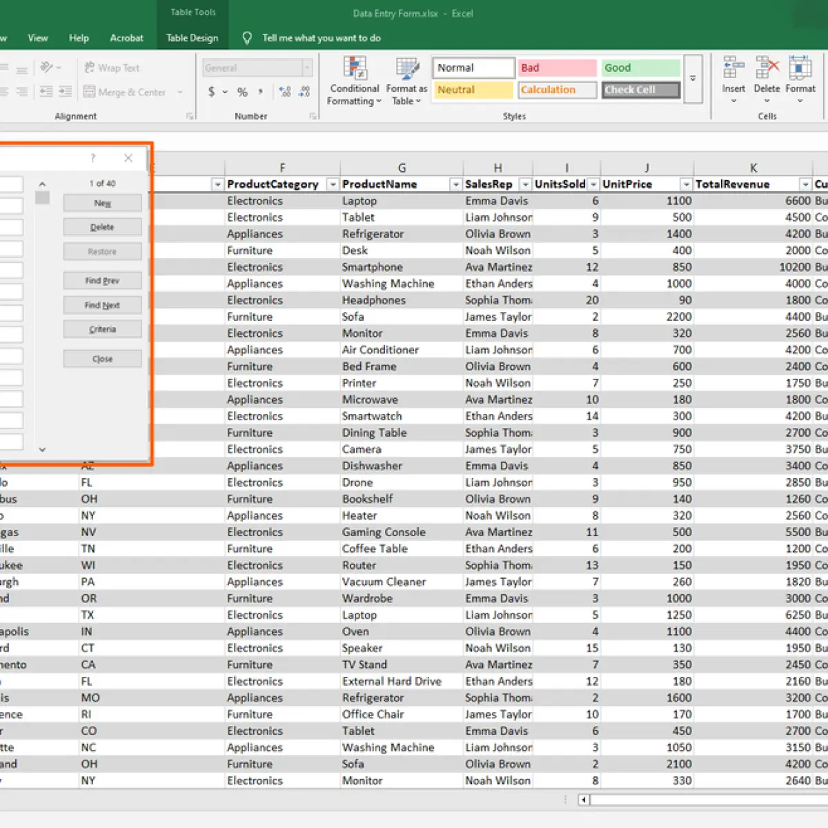Click the Delete cells icon
The image size is (828, 828).
[767, 68]
